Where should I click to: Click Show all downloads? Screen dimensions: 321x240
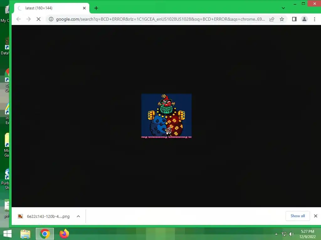[298, 216]
